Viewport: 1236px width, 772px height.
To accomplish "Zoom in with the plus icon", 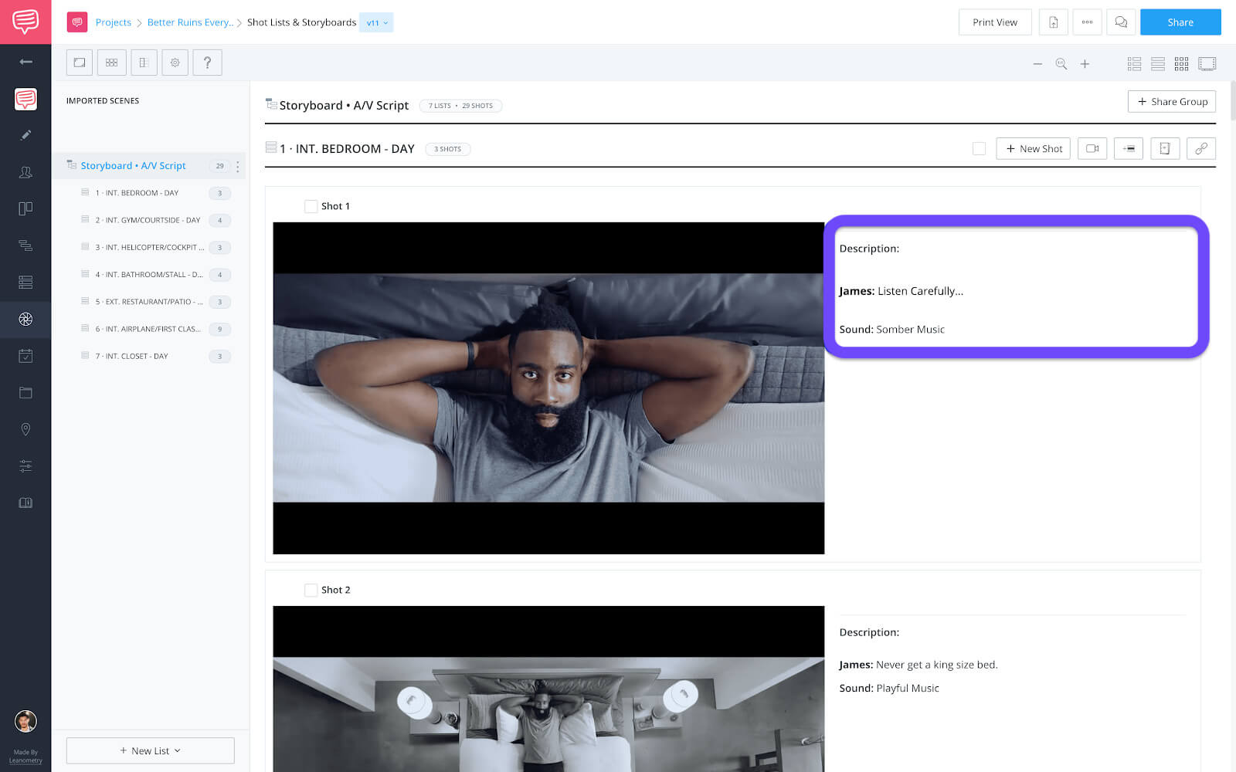I will 1085,64.
